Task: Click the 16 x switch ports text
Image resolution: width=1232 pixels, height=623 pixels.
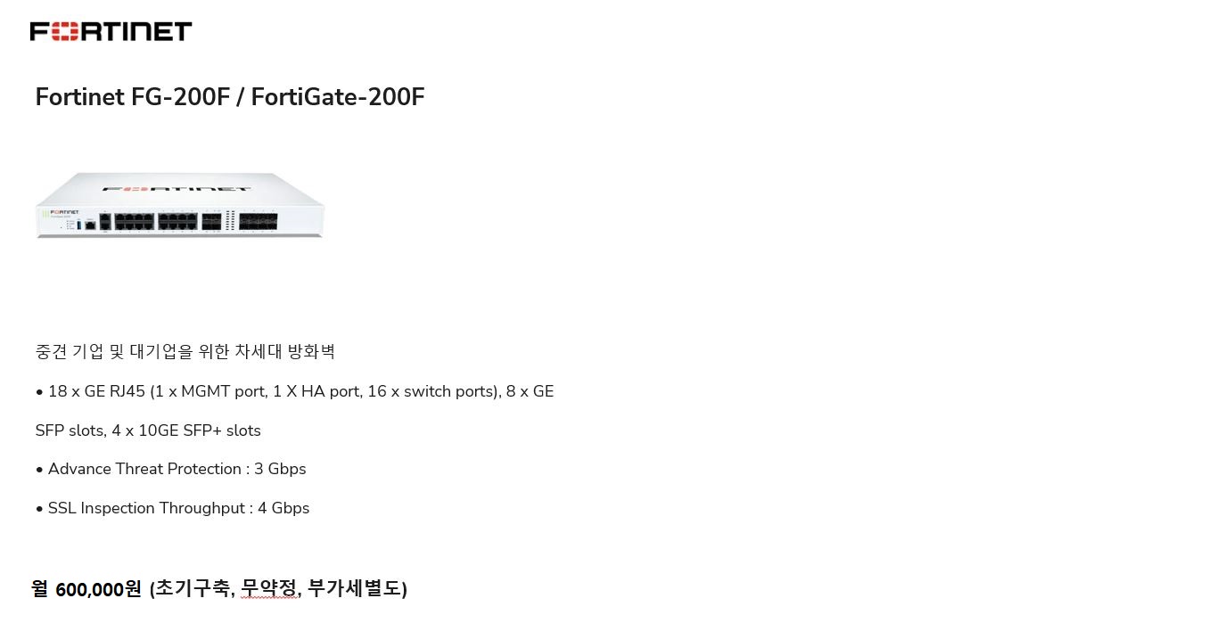Action: coord(431,391)
